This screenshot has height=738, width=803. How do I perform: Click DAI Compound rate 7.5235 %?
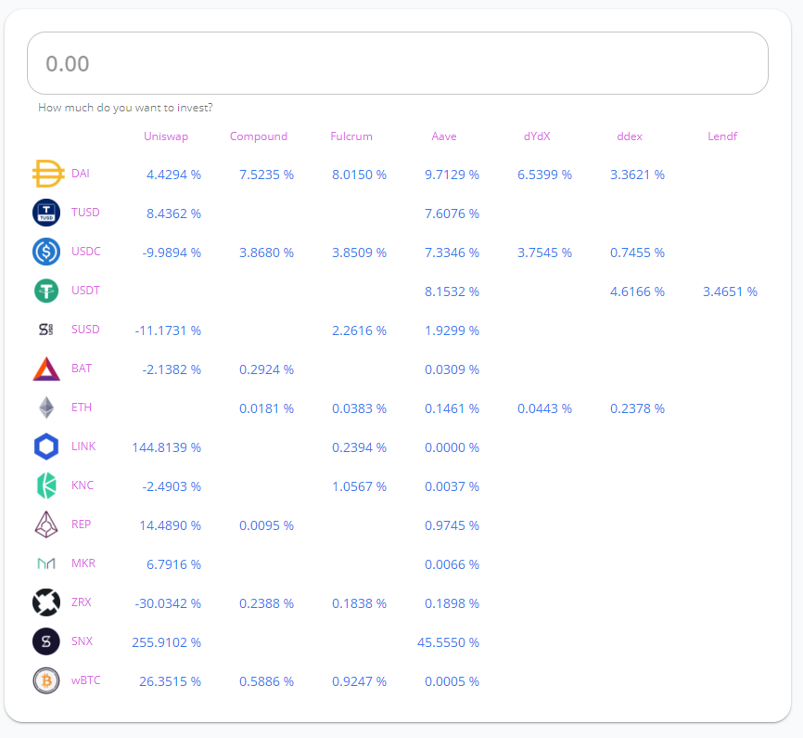tap(266, 175)
